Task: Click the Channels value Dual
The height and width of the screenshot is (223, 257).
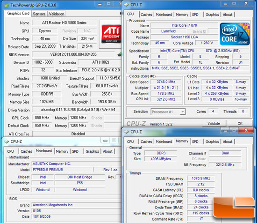Action: [225, 153]
